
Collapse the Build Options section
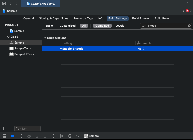(45, 38)
